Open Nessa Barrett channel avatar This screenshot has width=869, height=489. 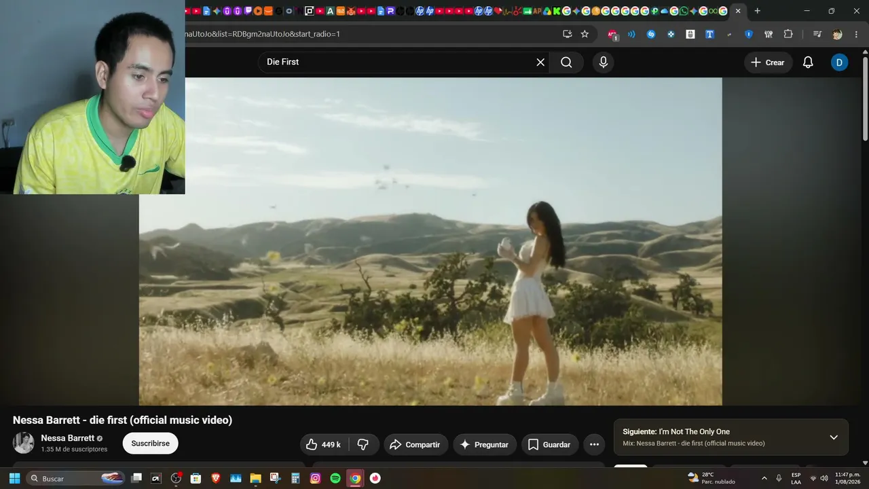(x=24, y=443)
